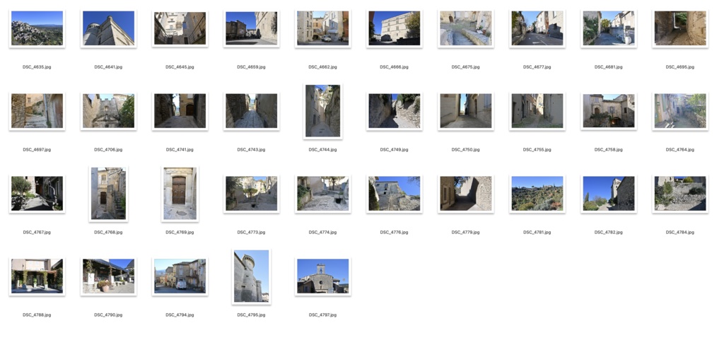
Task: Pick the tower photo DSC_4795.jpg
Action: tap(251, 276)
